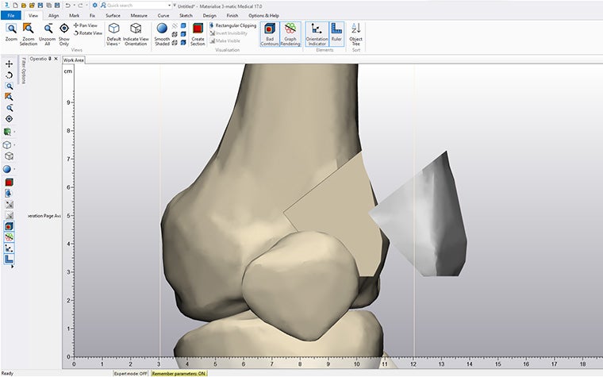Open the undo history dropdown arrow
This screenshot has width=603, height=377.
[x=74, y=6]
